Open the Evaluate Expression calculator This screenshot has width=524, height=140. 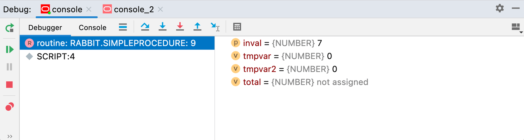(237, 27)
